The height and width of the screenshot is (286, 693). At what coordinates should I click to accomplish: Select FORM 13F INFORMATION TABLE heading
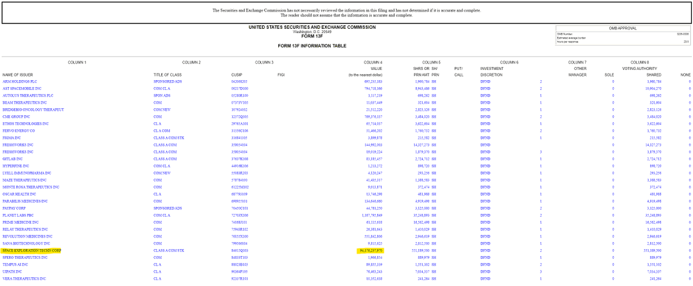(312, 45)
